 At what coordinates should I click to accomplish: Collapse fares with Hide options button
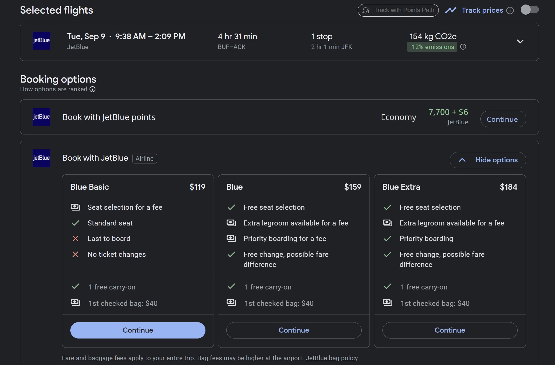tap(488, 160)
